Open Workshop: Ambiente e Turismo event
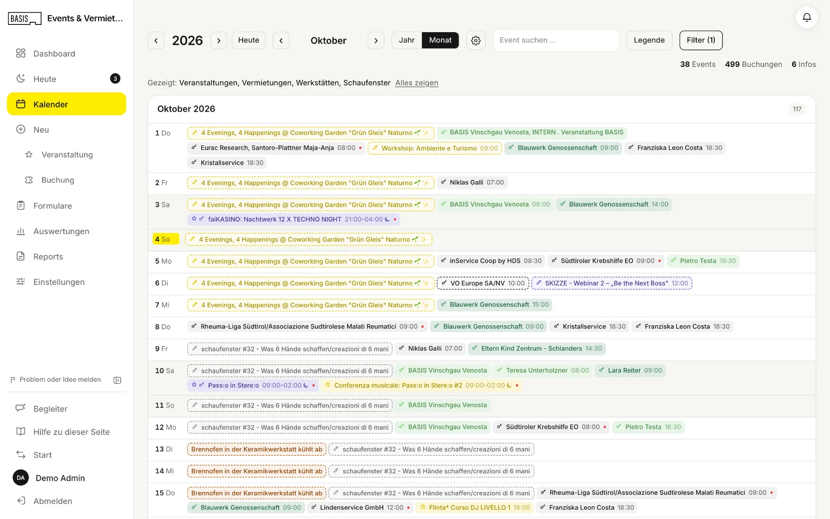 435,148
